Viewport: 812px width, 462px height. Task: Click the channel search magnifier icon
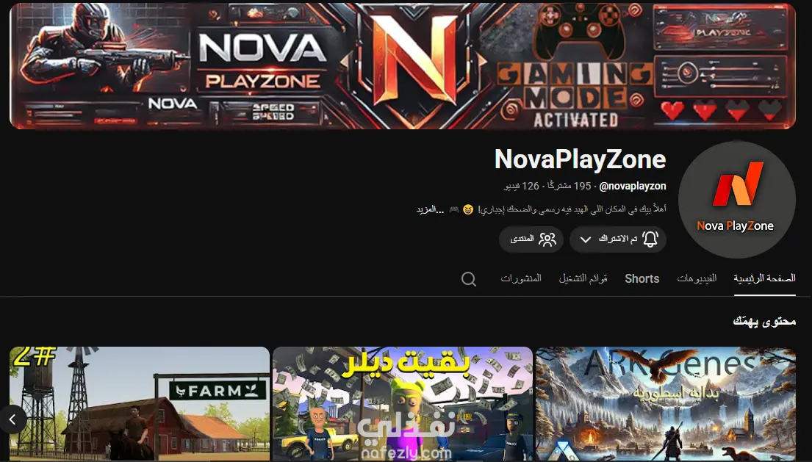coord(469,279)
